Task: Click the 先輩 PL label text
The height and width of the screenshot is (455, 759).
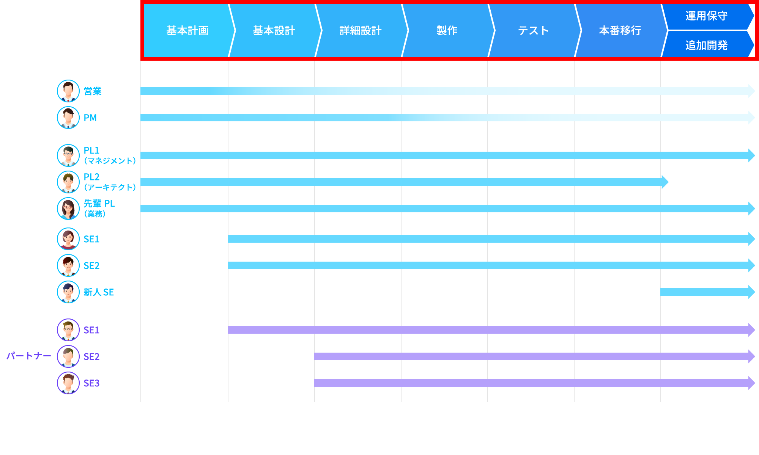Action: (99, 203)
